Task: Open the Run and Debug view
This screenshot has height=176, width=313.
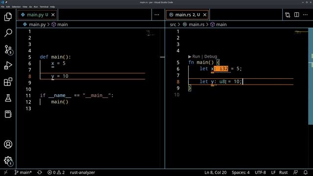Action: 8,66
